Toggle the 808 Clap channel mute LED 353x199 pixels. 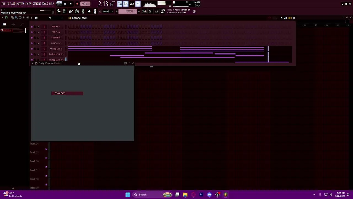coord(32,32)
